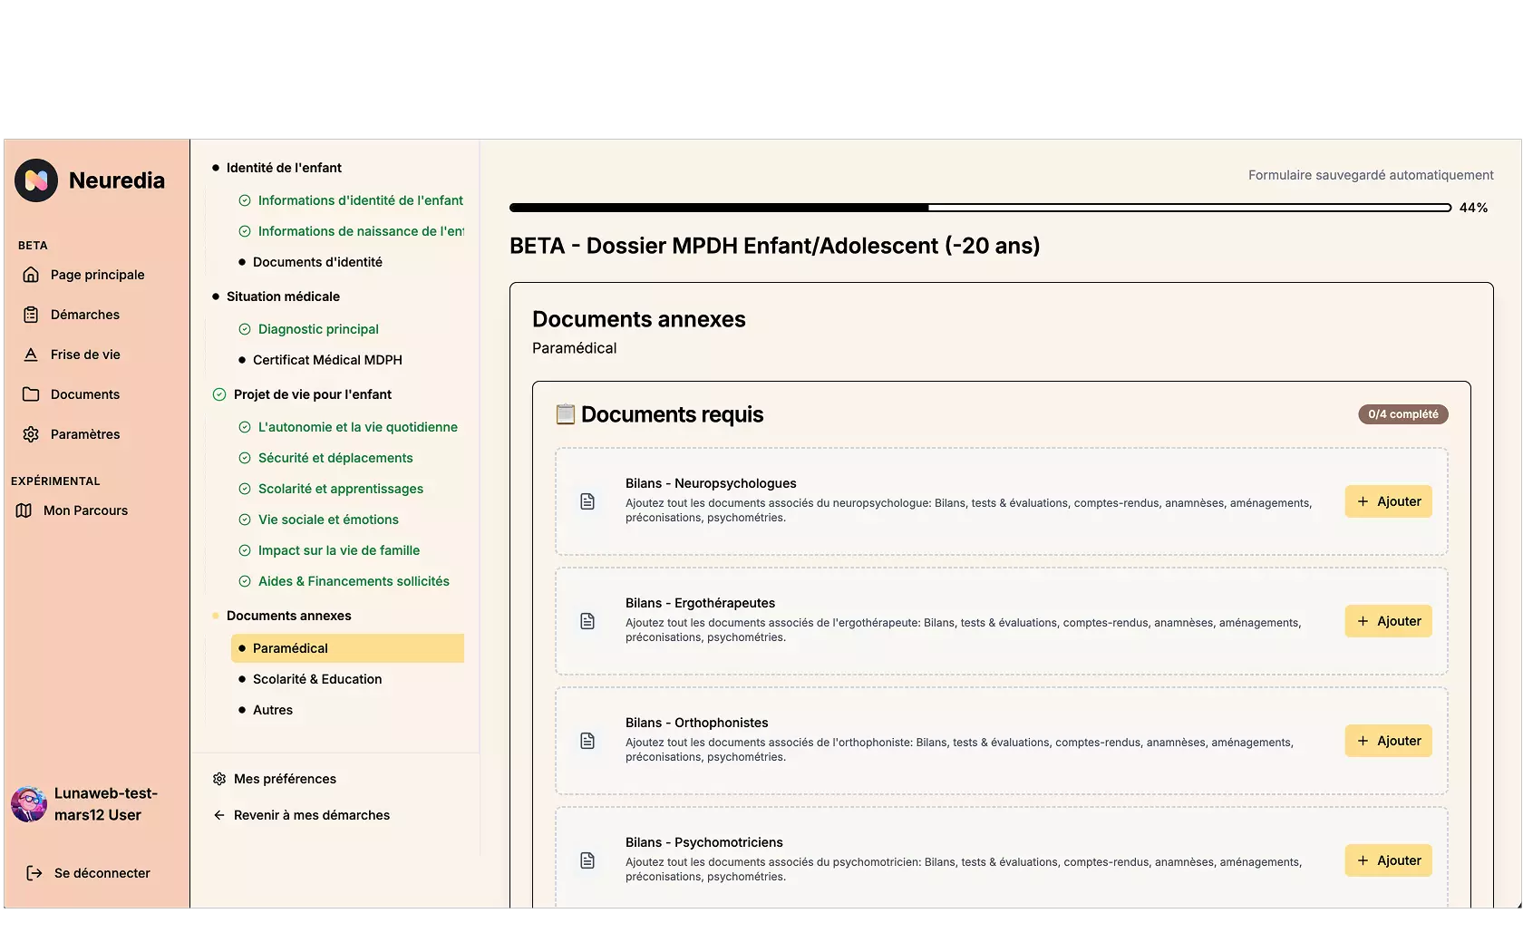Screen dimensions: 1523x952
Task: Click the Formulaire sauvegardé automatiquement notice
Action: coord(1371,175)
